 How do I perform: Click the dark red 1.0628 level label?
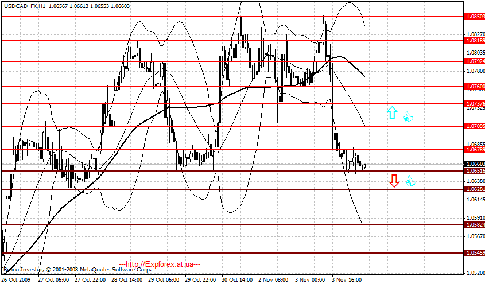pos(475,189)
